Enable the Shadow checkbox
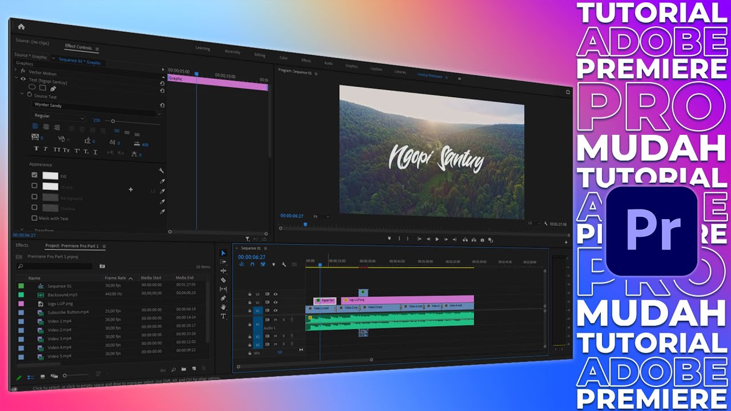 click(34, 207)
